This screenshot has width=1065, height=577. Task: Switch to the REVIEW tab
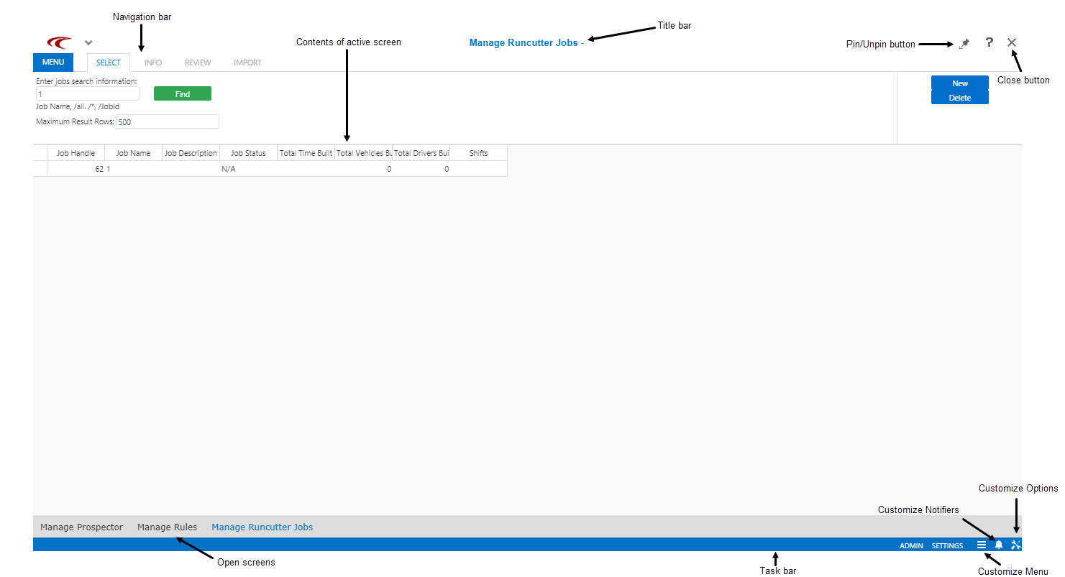click(198, 63)
